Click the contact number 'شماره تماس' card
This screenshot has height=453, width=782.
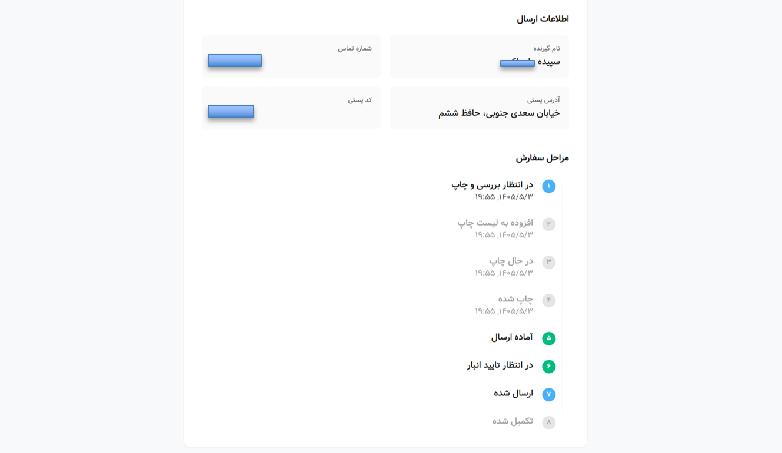291,56
